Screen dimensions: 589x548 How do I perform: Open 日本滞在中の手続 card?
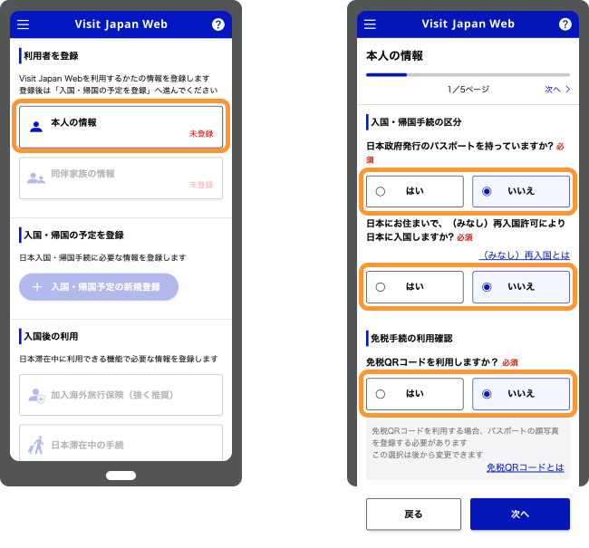[x=121, y=443]
